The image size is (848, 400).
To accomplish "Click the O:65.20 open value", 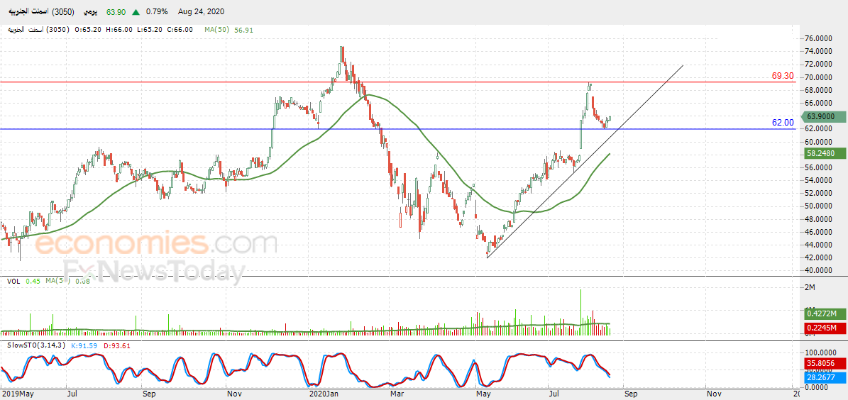I will 89,30.
